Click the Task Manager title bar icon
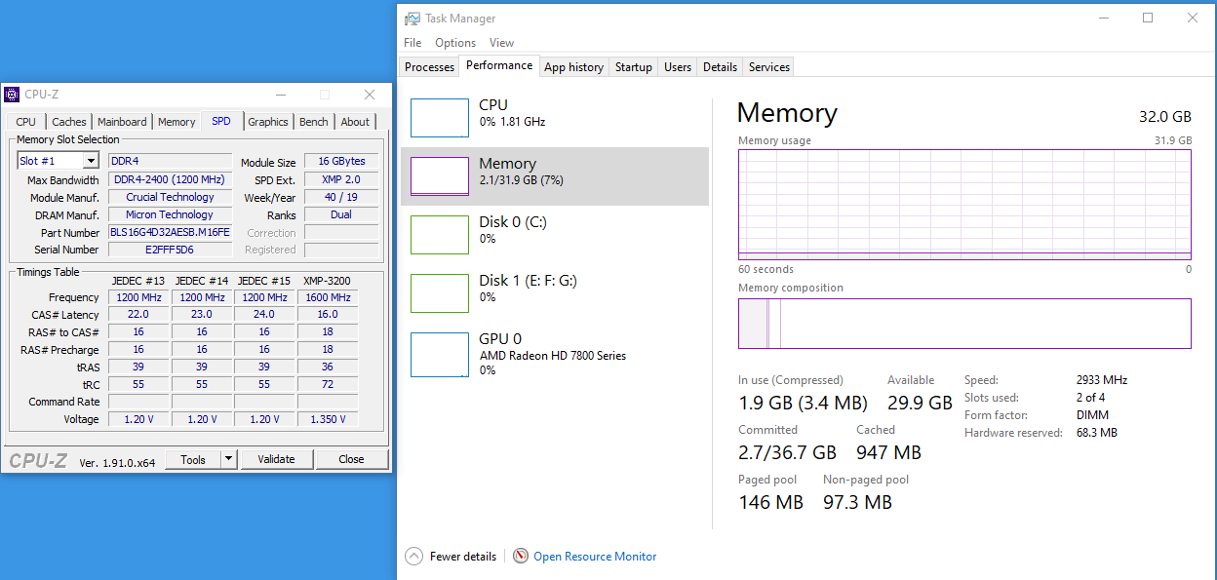This screenshot has width=1217, height=580. [x=412, y=19]
